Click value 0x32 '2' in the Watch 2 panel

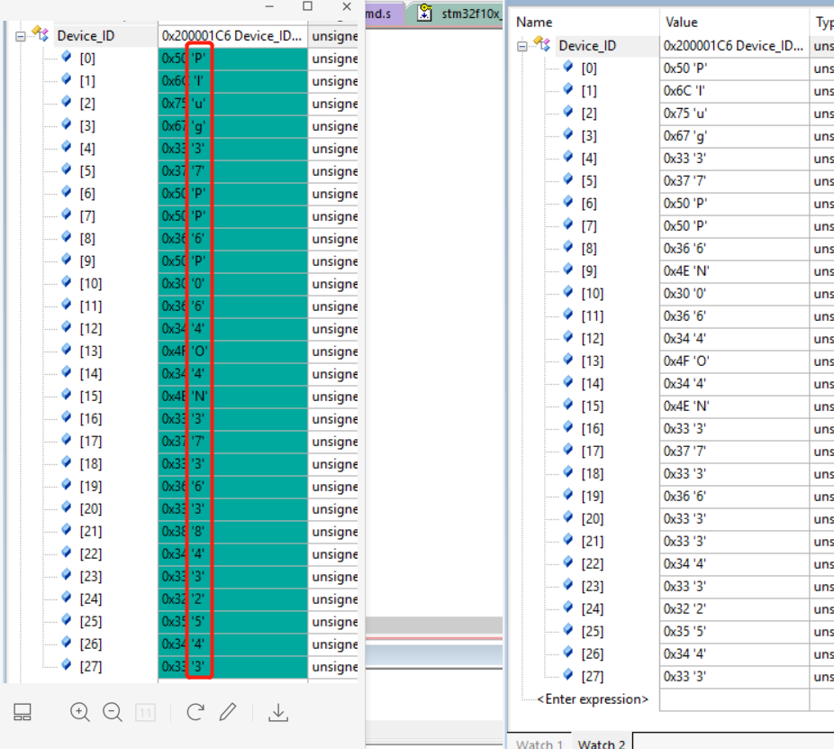click(684, 609)
